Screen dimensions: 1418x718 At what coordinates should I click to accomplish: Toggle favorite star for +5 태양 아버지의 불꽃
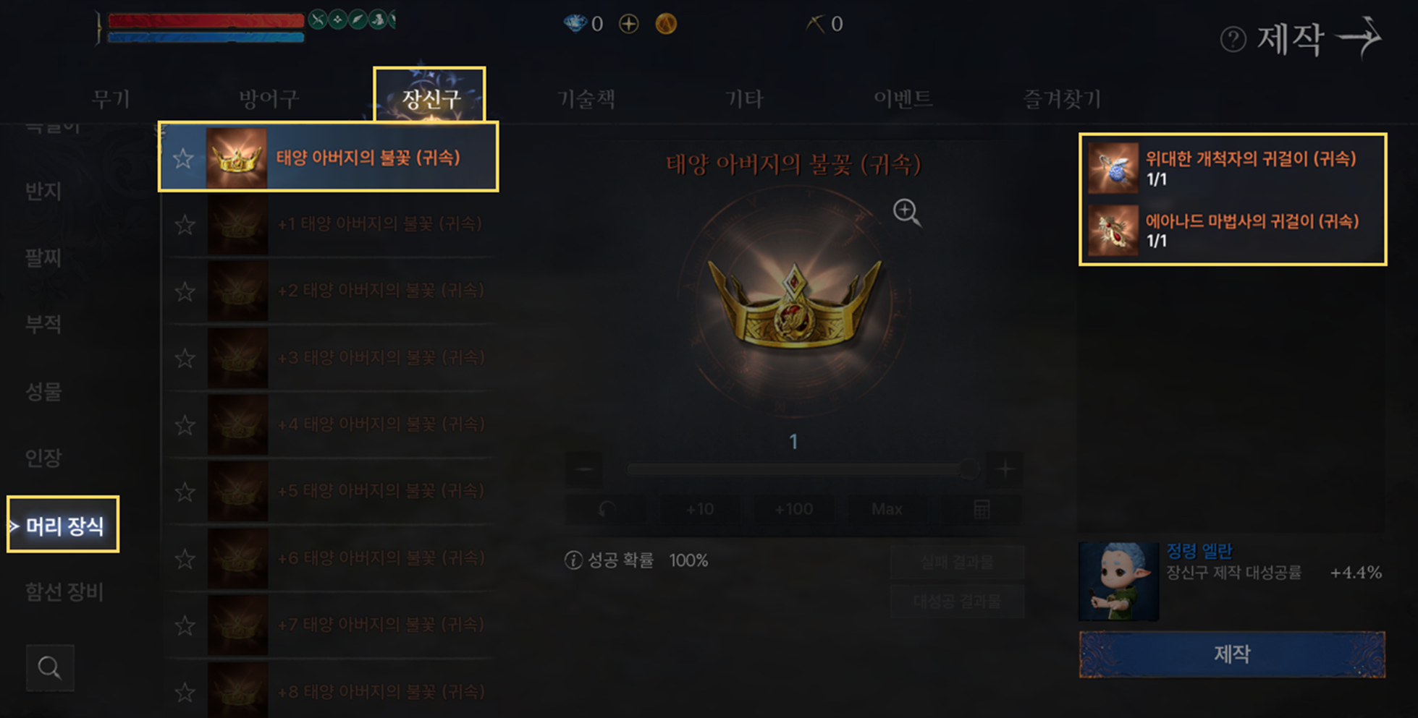tap(185, 492)
